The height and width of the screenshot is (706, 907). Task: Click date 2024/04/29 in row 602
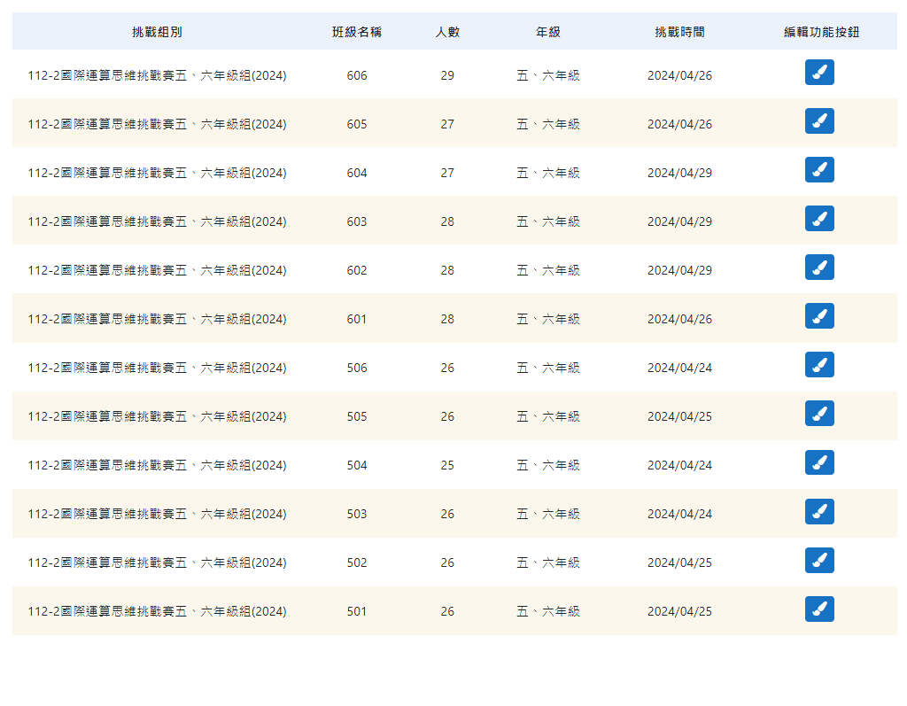pyautogui.click(x=679, y=270)
